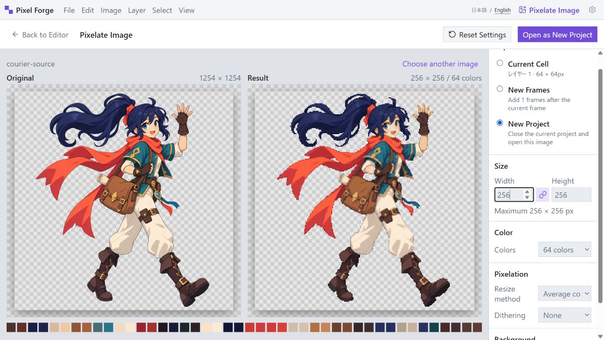Toggle the aspect ratio link icon
Image resolution: width=604 pixels, height=340 pixels.
(x=543, y=195)
